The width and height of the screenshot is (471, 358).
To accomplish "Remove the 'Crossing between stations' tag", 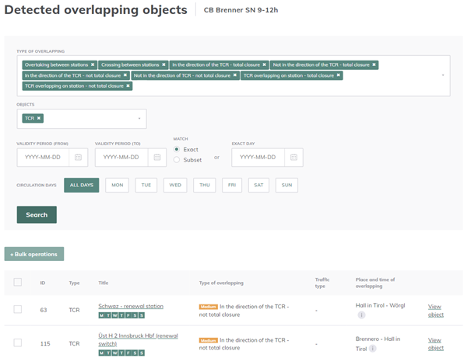I will pos(163,64).
